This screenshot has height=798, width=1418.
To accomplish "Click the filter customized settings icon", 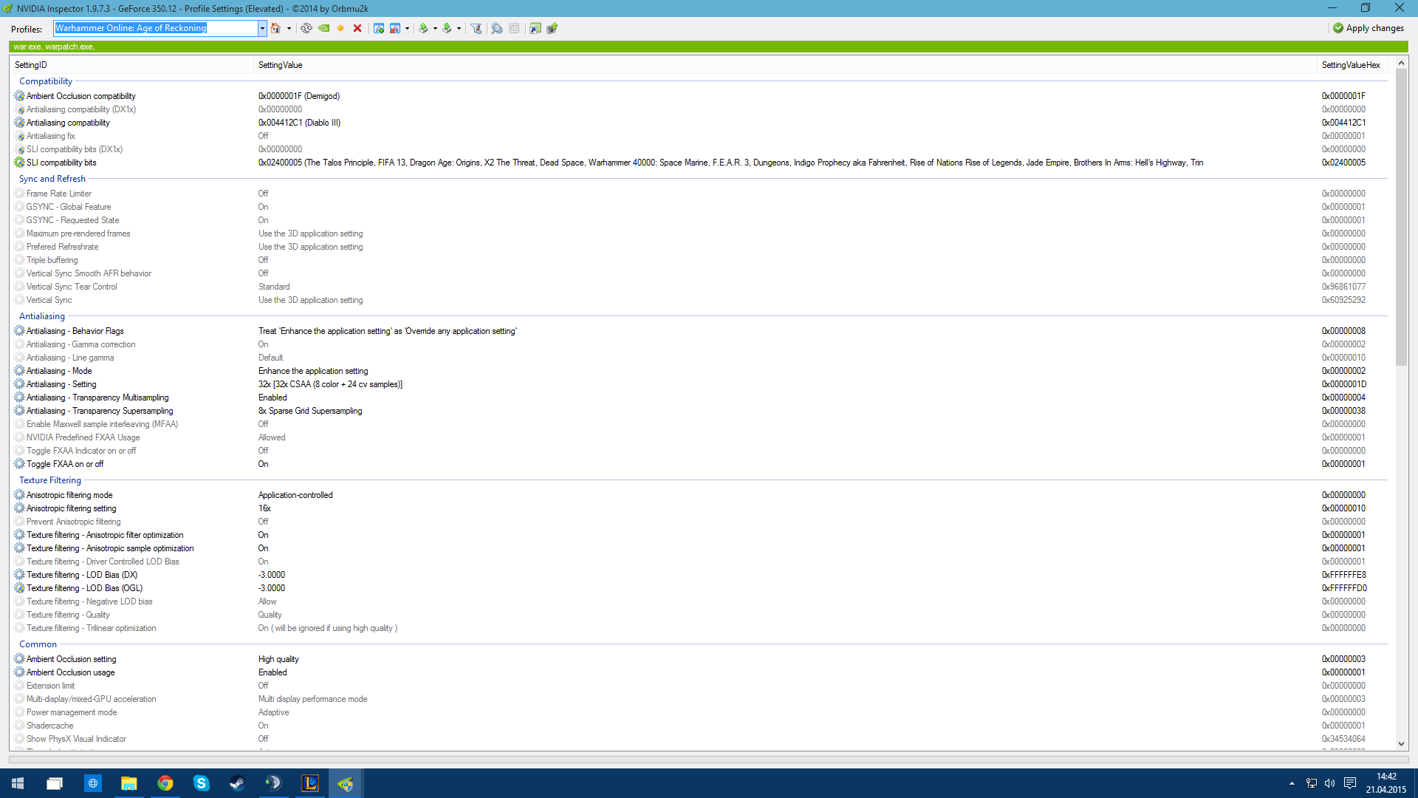I will [x=476, y=28].
